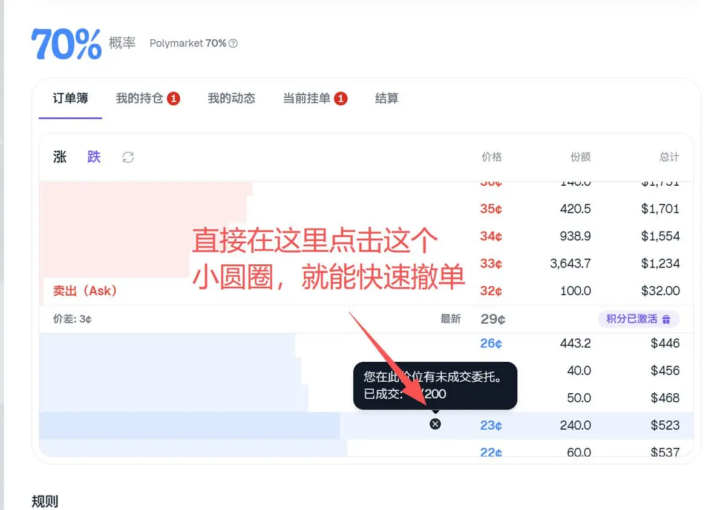Switch to the 订单簿 tab
The height and width of the screenshot is (510, 726).
click(70, 98)
